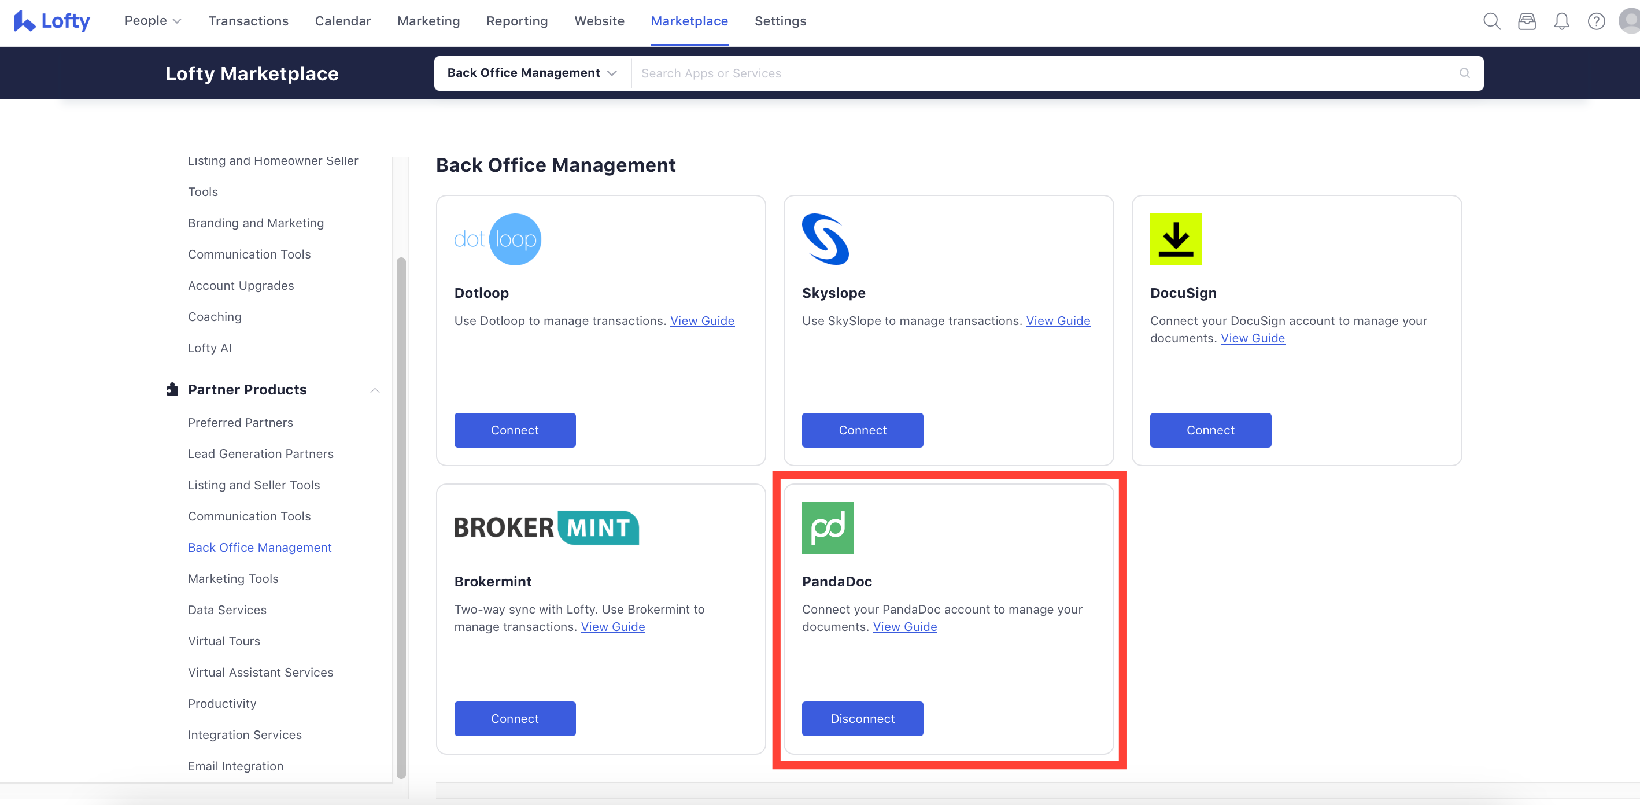
Task: Open the Transactions menu item
Action: point(248,20)
